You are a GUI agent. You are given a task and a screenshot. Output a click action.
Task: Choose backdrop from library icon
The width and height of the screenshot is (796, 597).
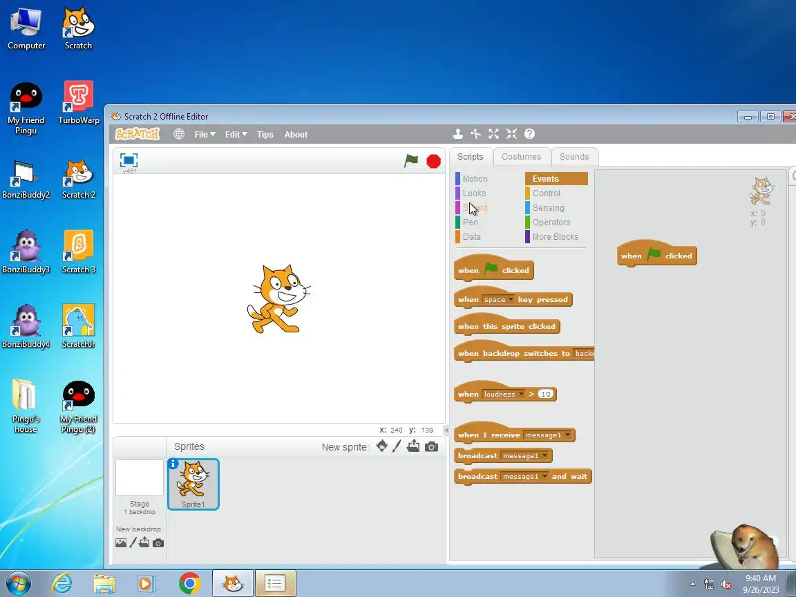pyautogui.click(x=121, y=542)
